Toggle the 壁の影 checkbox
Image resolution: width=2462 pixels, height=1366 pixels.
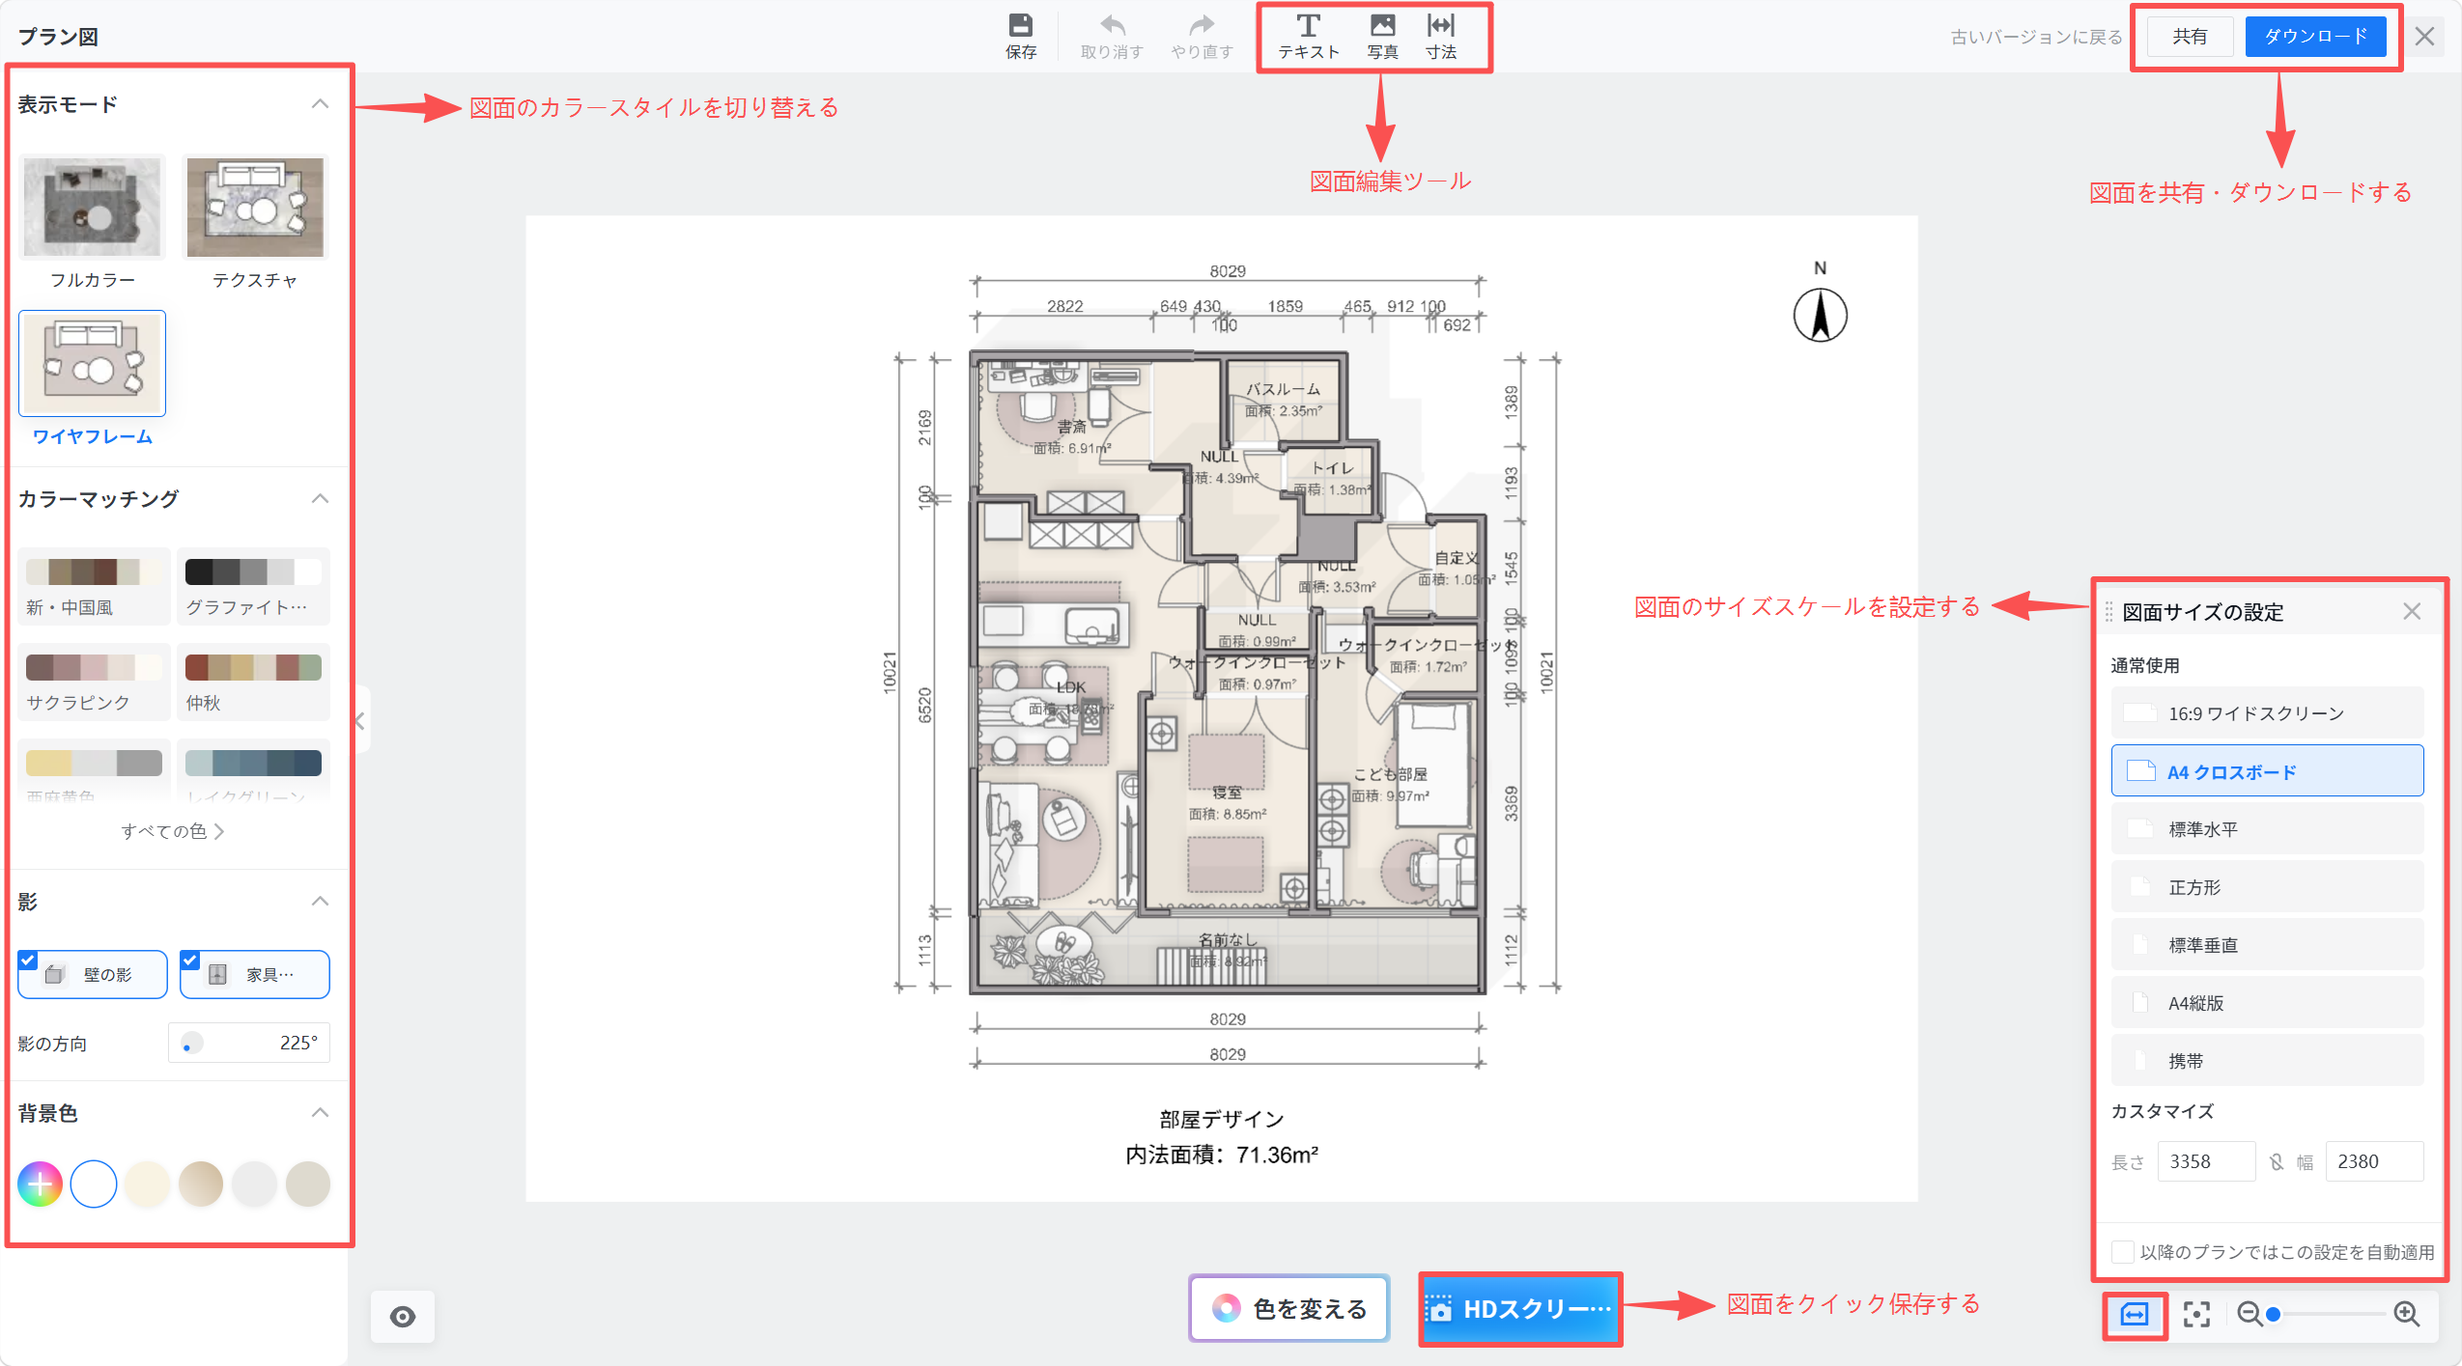click(x=28, y=960)
